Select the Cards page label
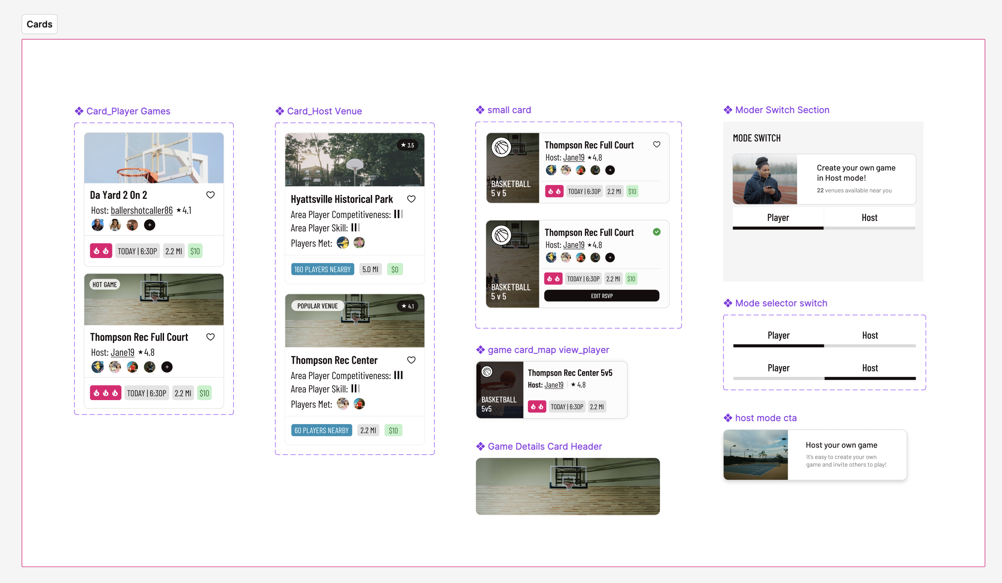The width and height of the screenshot is (1002, 583). pyautogui.click(x=40, y=24)
